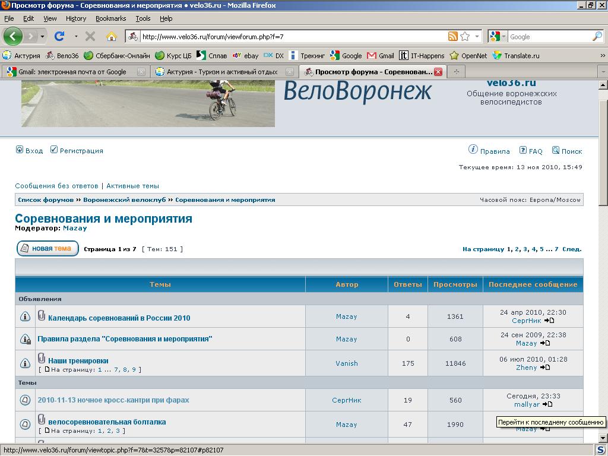Click the Регистрация link
The width and height of the screenshot is (608, 456).
[81, 151]
